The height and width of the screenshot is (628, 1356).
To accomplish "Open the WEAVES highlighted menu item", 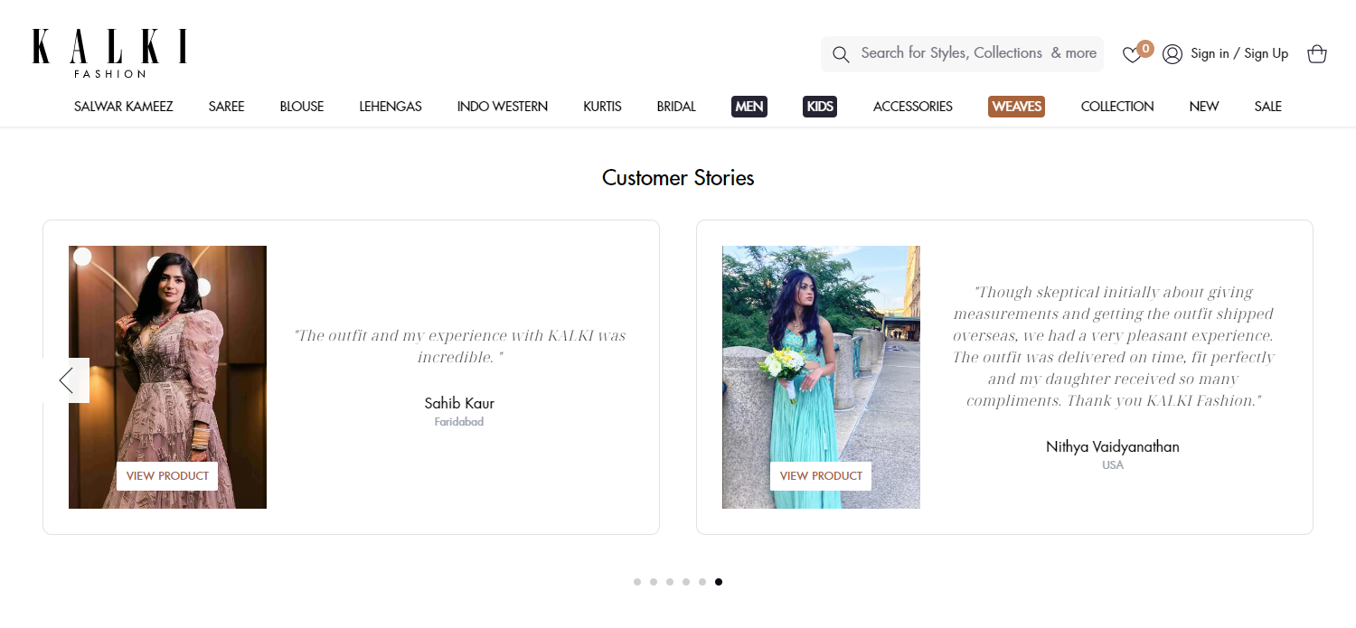I will pyautogui.click(x=1016, y=106).
